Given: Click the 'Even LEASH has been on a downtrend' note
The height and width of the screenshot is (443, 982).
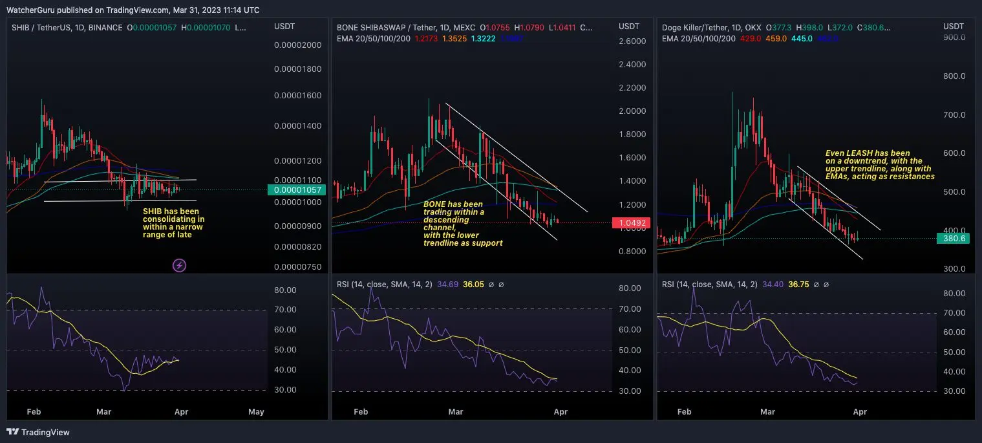Looking at the screenshot, I should [880, 165].
